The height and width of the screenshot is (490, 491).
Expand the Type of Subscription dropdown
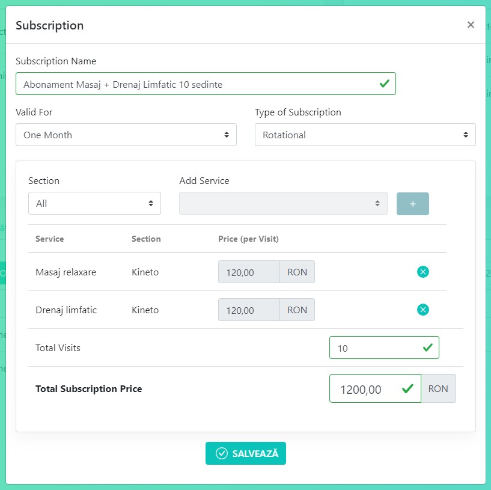point(365,135)
